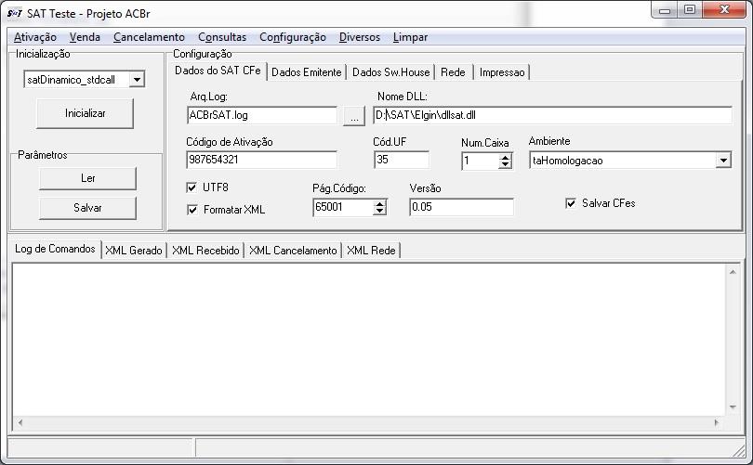
Task: Expand the Ambiente taHomologacao dropdown
Action: pos(723,161)
